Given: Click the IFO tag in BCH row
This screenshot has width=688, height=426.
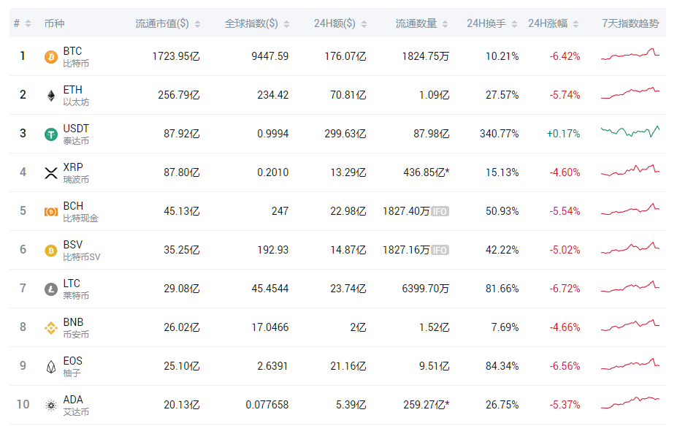Looking at the screenshot, I should click(440, 212).
